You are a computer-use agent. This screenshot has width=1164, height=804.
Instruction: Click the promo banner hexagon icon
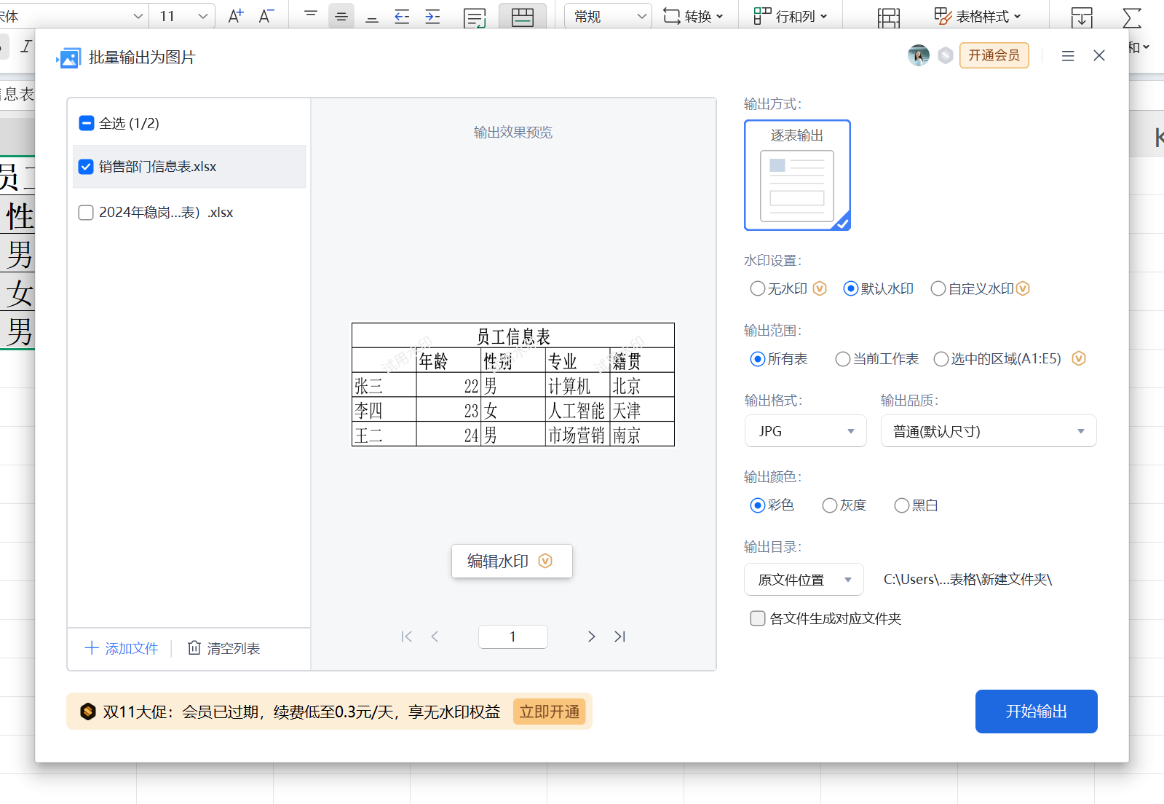88,712
